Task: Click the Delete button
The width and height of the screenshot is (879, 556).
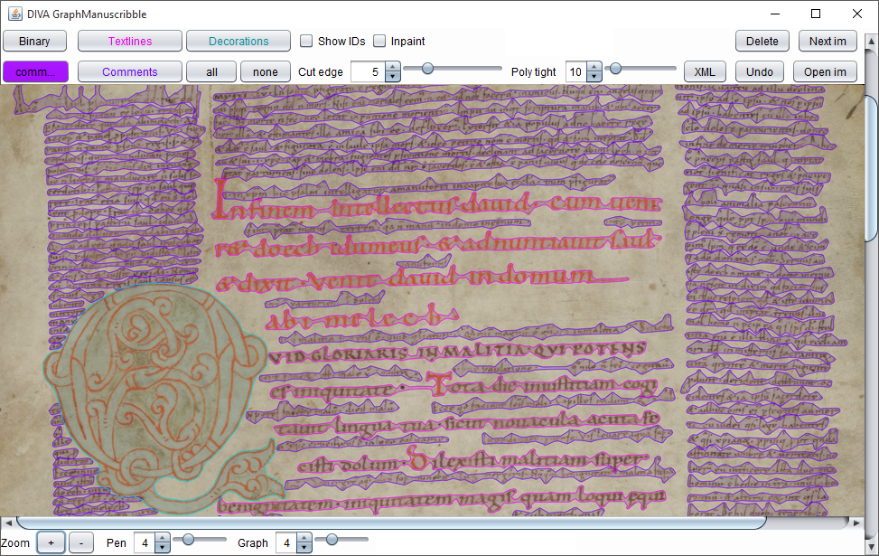Action: [762, 41]
